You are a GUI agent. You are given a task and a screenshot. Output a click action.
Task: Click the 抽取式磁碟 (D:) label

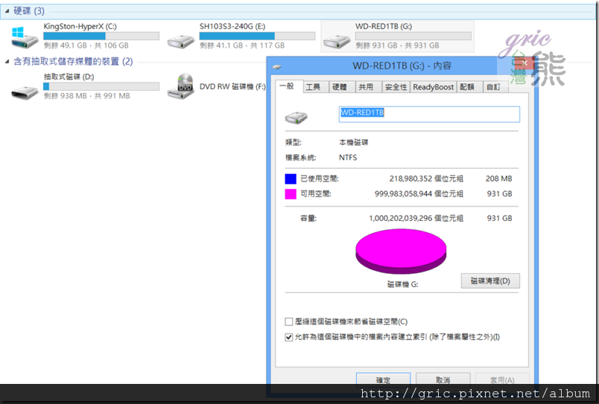[x=69, y=77]
